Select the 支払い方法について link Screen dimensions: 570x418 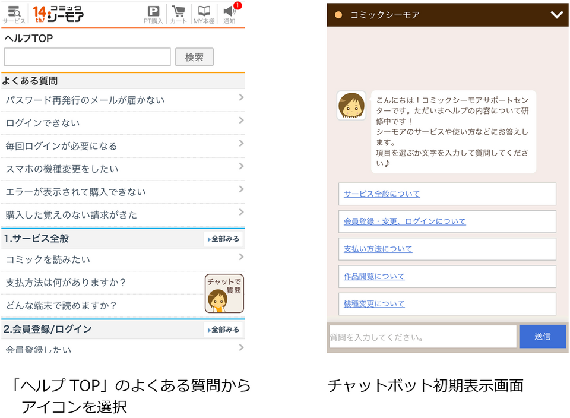click(378, 249)
